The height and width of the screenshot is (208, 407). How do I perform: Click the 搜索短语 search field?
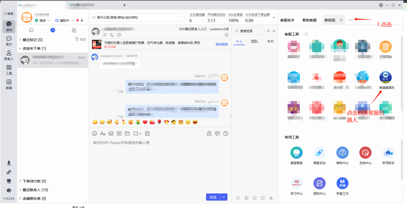click(249, 31)
